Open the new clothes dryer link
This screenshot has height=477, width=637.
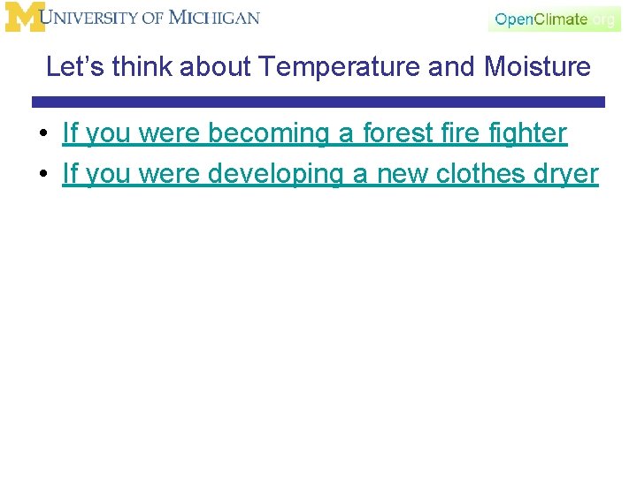[x=330, y=174]
